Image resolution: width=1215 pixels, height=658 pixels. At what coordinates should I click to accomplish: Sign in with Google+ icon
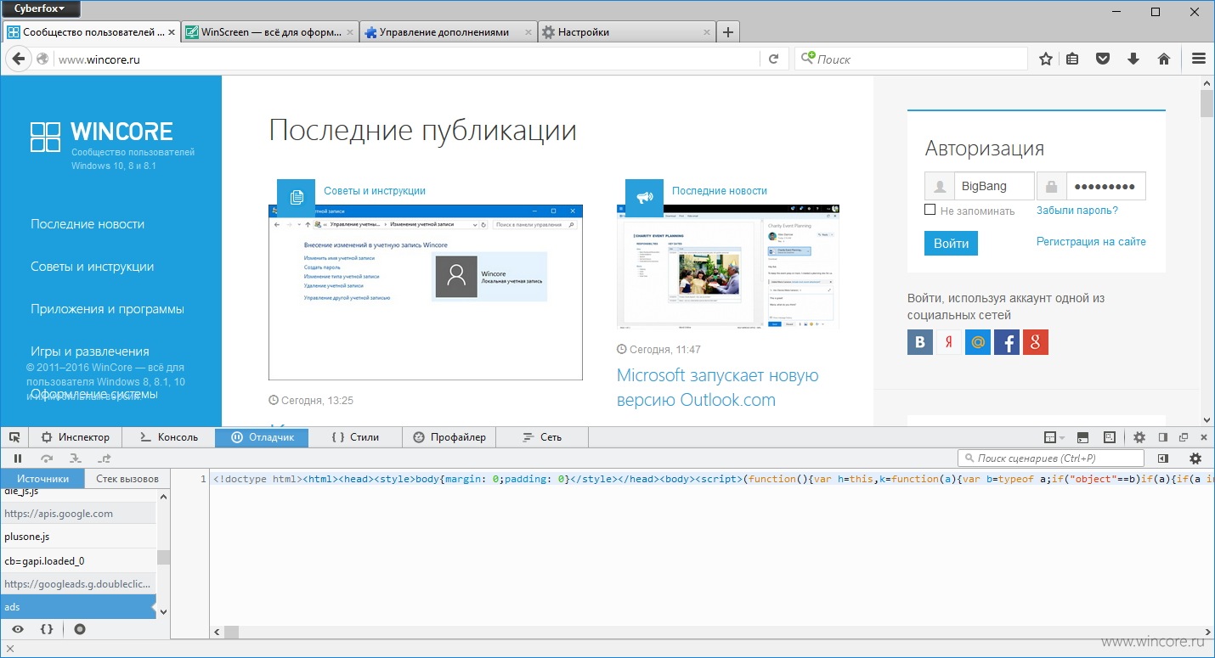tap(1036, 342)
